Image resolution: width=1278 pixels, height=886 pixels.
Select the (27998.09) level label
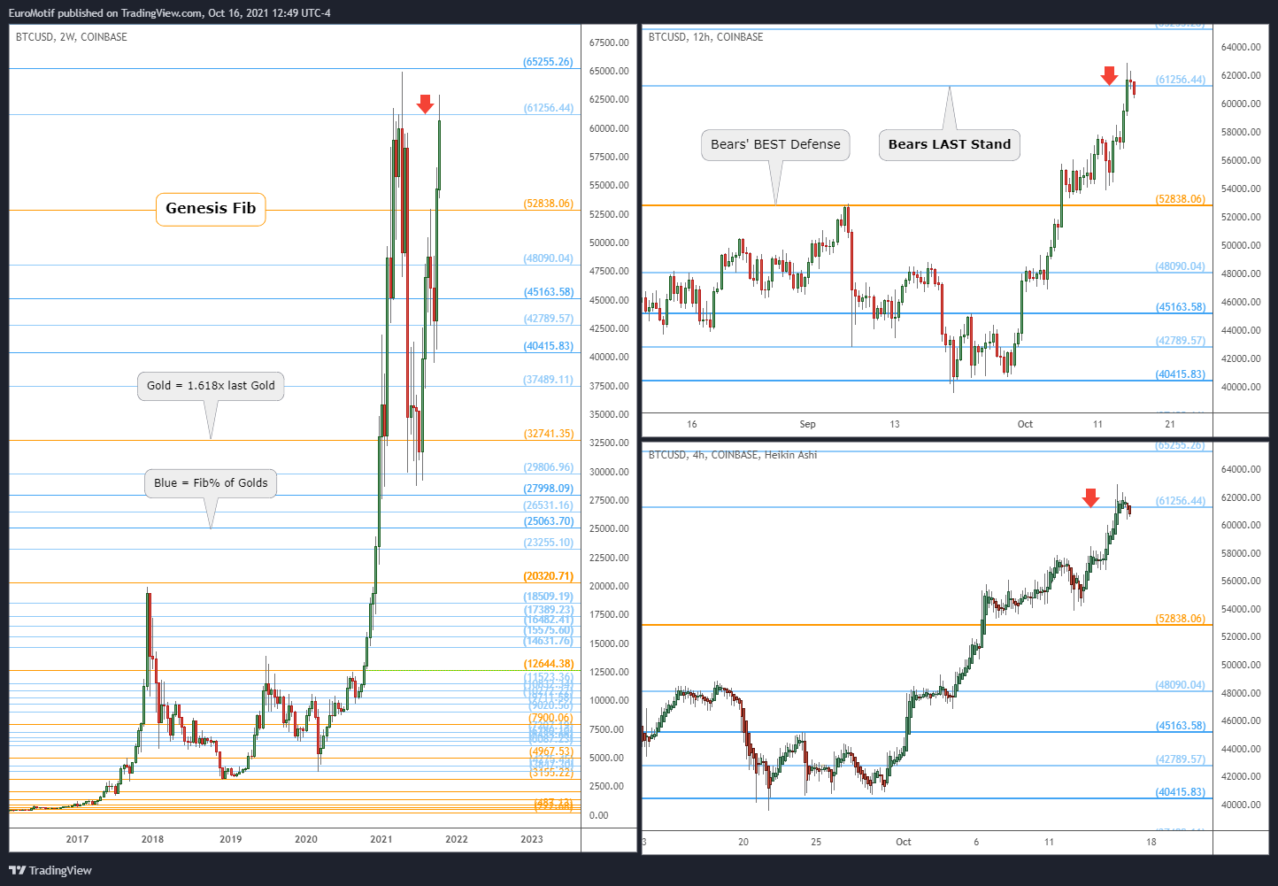[549, 489]
